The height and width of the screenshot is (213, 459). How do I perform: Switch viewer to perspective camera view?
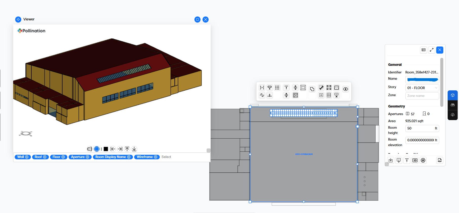89,149
